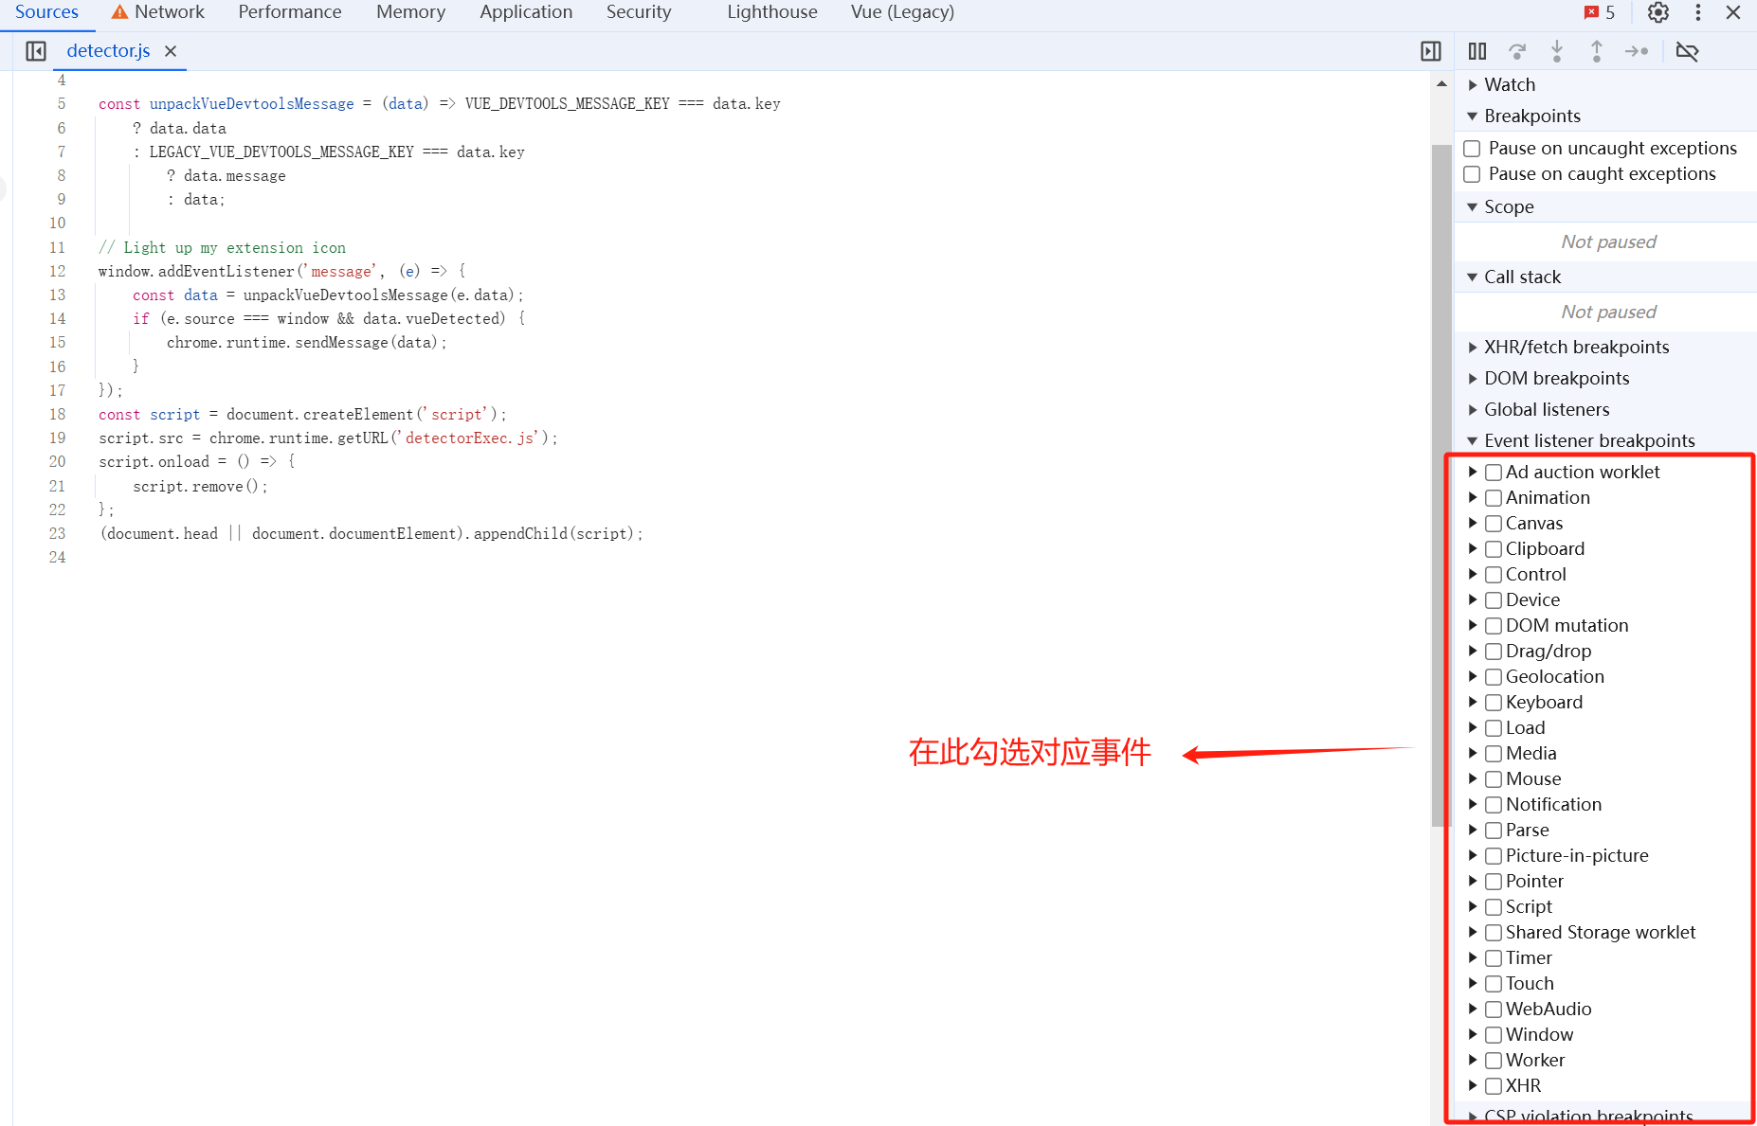
Task: Enable Pause on uncaught exceptions
Action: coord(1472,149)
